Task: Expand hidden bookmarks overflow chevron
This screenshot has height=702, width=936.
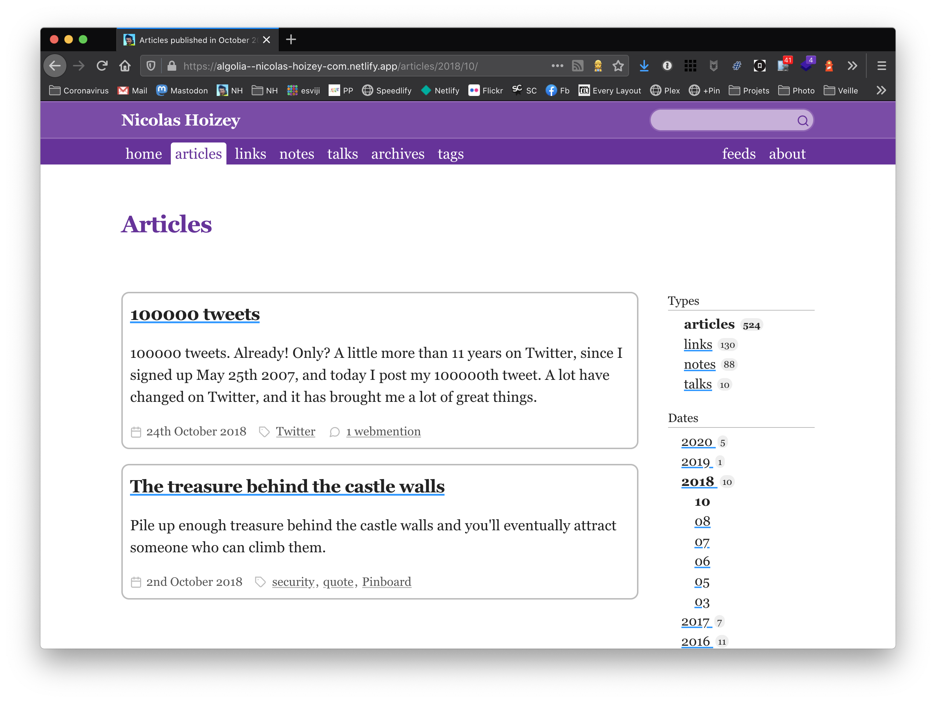Action: (881, 91)
